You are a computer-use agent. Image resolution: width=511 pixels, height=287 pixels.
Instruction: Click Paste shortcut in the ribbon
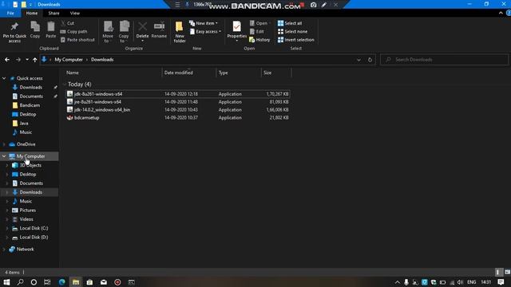coord(77,40)
